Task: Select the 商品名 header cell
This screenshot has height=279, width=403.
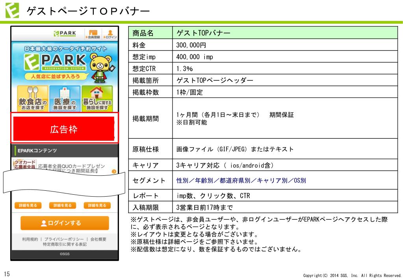Action: pyautogui.click(x=150, y=33)
